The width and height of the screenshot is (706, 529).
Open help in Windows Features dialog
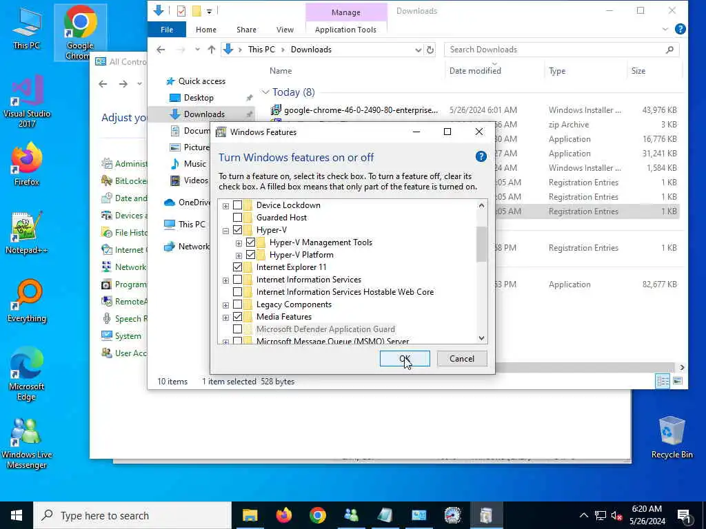481,156
